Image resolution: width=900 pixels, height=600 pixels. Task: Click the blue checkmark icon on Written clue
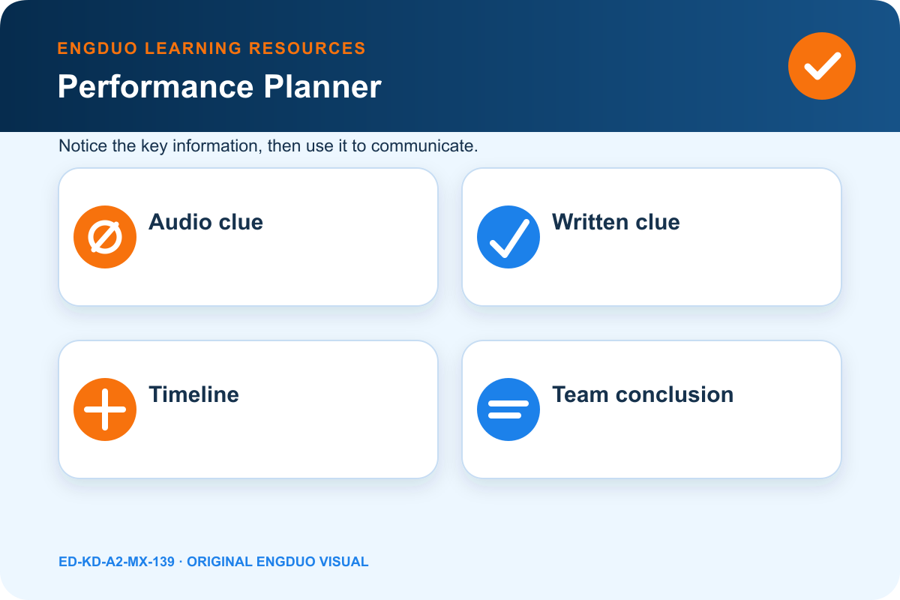508,237
